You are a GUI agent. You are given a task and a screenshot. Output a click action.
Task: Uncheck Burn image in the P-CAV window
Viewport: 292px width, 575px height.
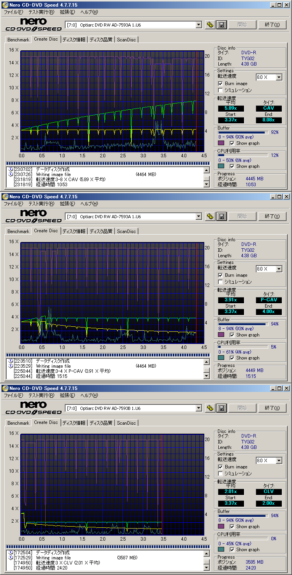[220, 275]
